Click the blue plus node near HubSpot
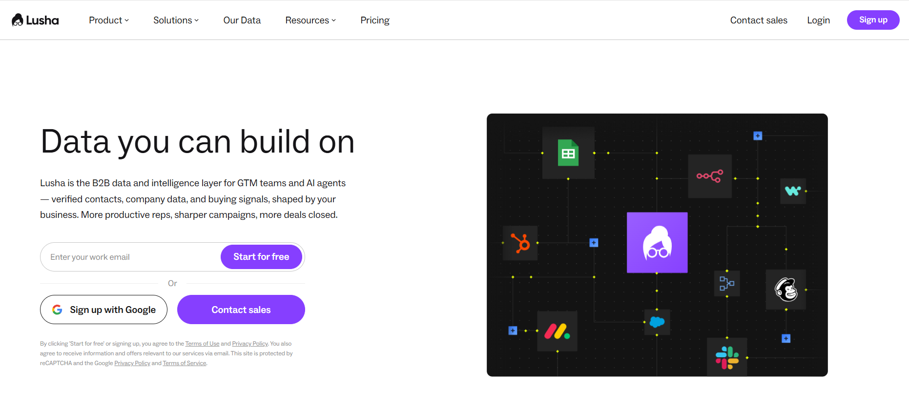909x407 pixels. pyautogui.click(x=594, y=243)
